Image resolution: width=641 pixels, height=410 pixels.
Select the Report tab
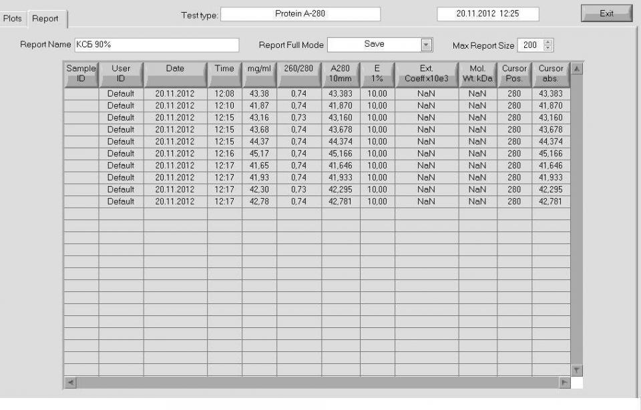45,19
